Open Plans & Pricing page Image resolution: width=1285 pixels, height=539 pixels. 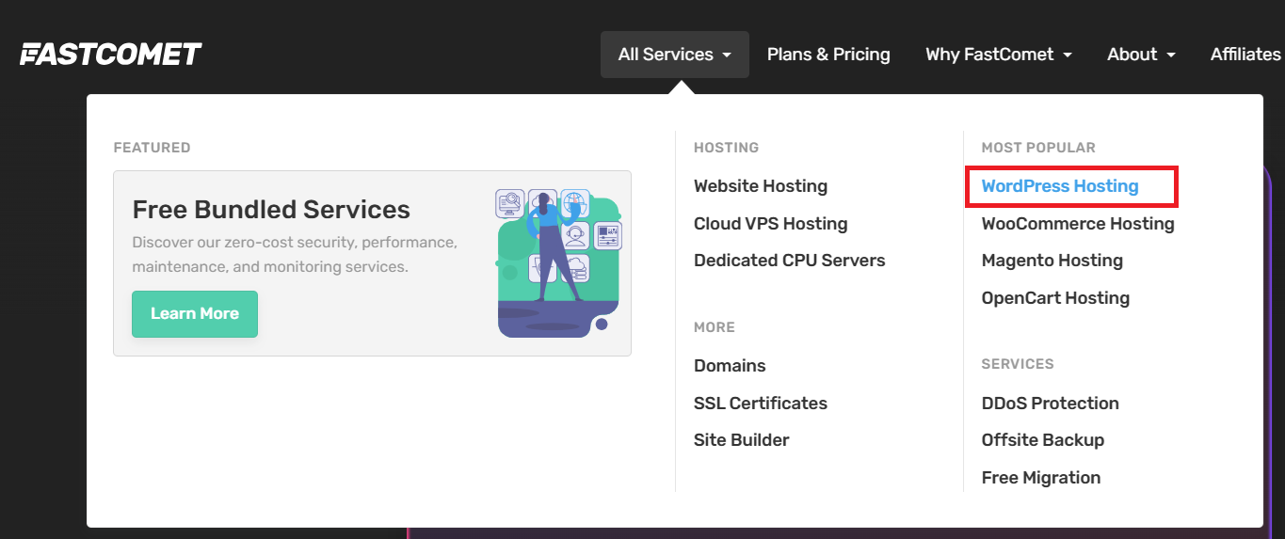click(828, 55)
